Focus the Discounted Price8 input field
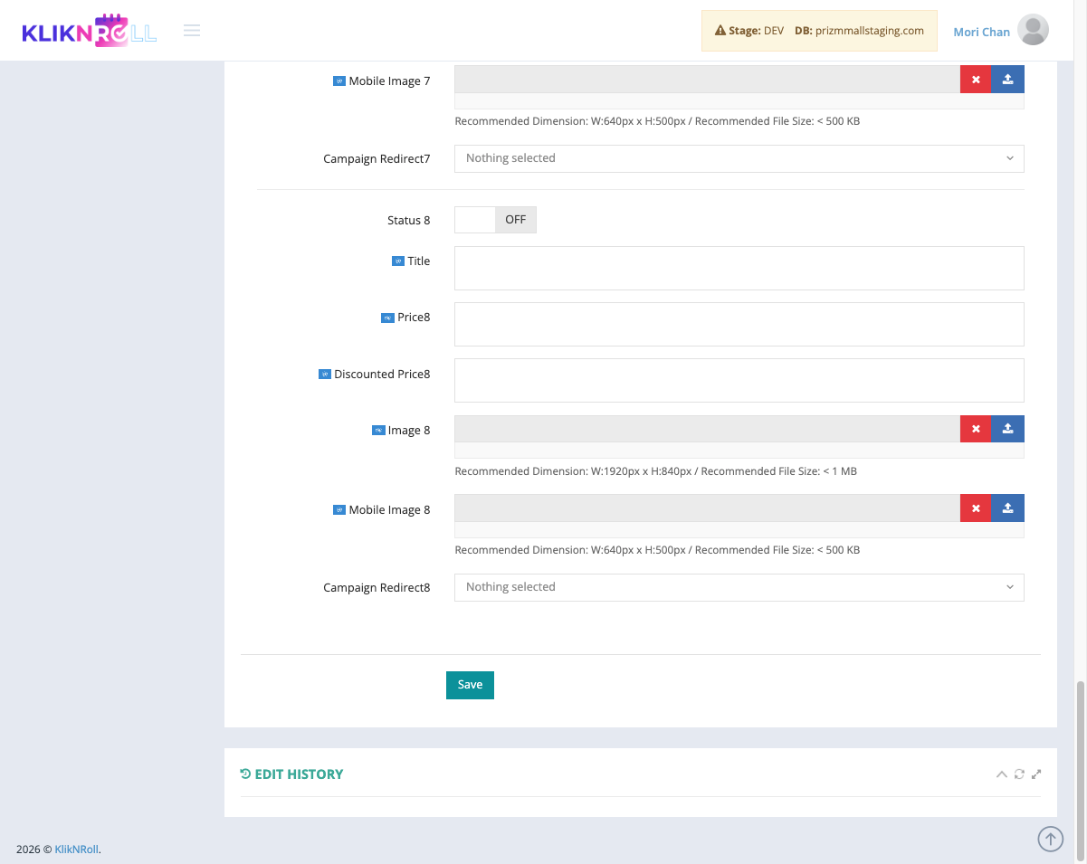Screen dimensions: 1087x864 point(739,380)
